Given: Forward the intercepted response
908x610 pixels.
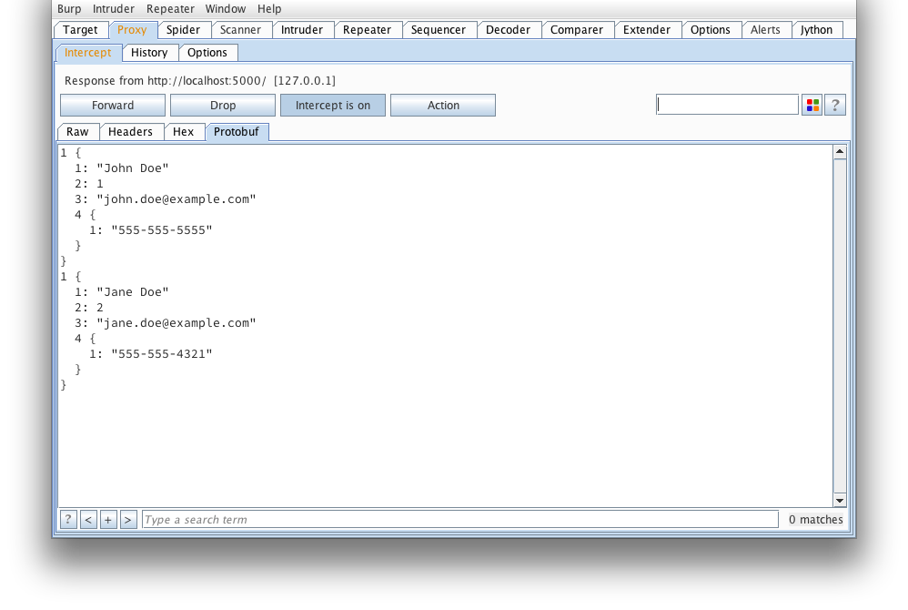Looking at the screenshot, I should point(113,106).
